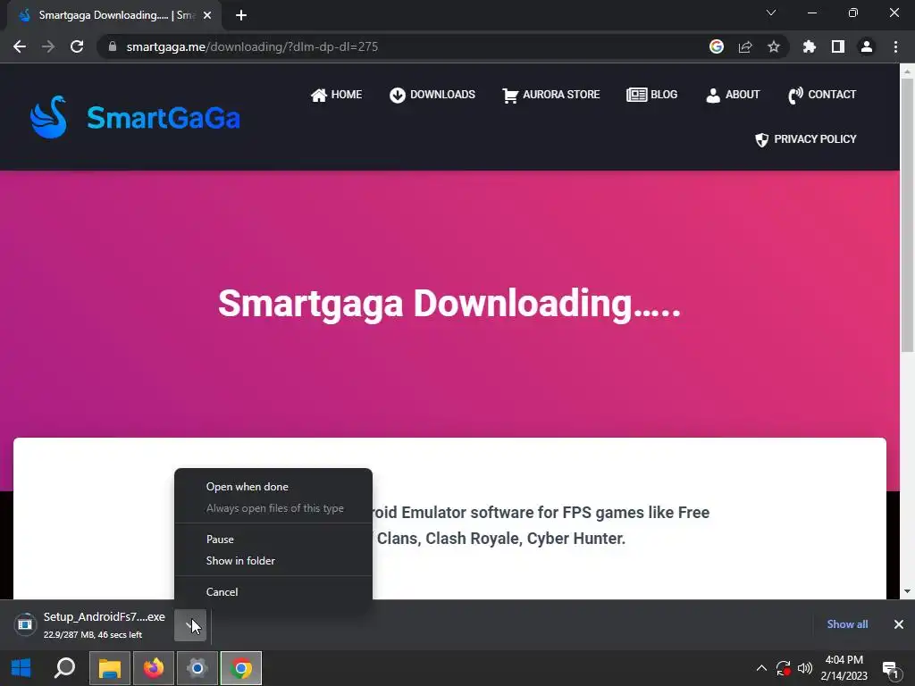
Task: Open Chrome's three-dot menu
Action: (895, 46)
